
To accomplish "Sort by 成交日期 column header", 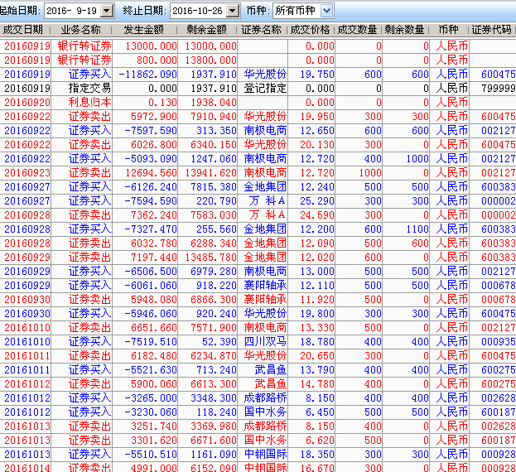I will [23, 30].
